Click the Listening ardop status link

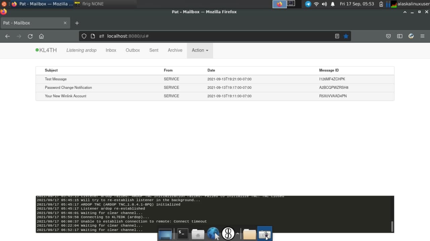coord(81,50)
